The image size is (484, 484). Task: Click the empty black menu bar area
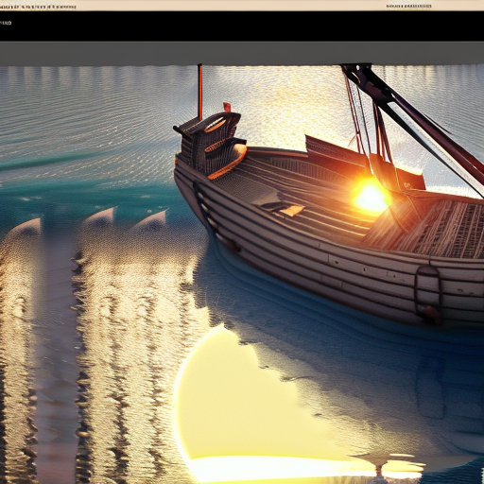tap(242, 26)
